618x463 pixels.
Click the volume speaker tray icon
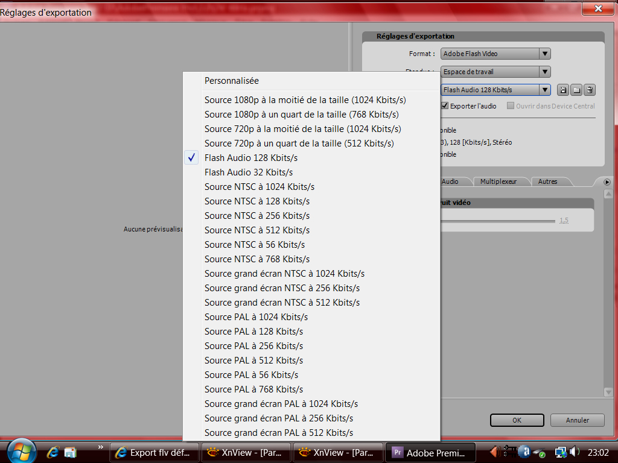(x=575, y=452)
